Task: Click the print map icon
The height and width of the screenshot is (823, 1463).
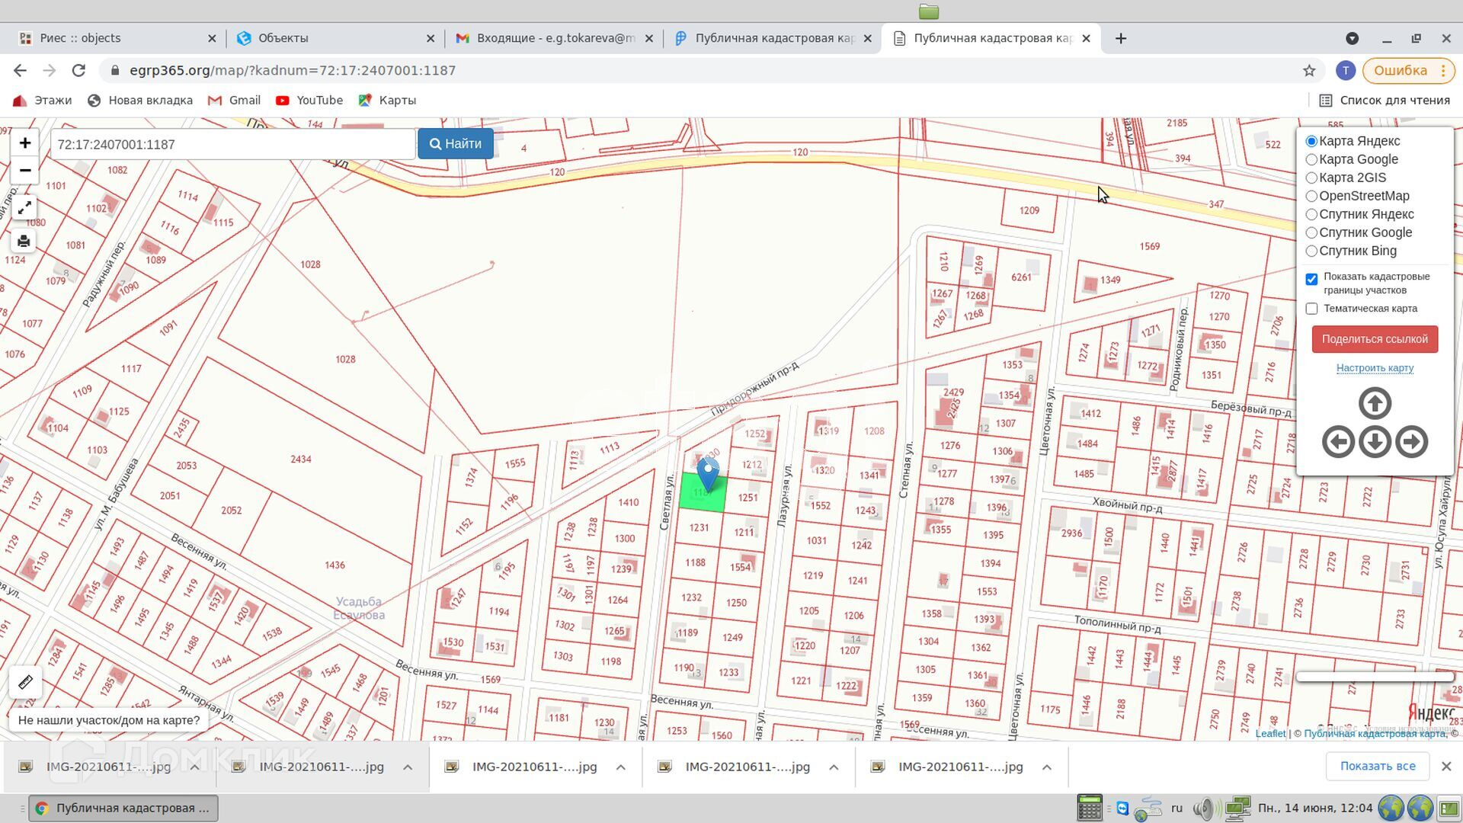Action: point(24,242)
